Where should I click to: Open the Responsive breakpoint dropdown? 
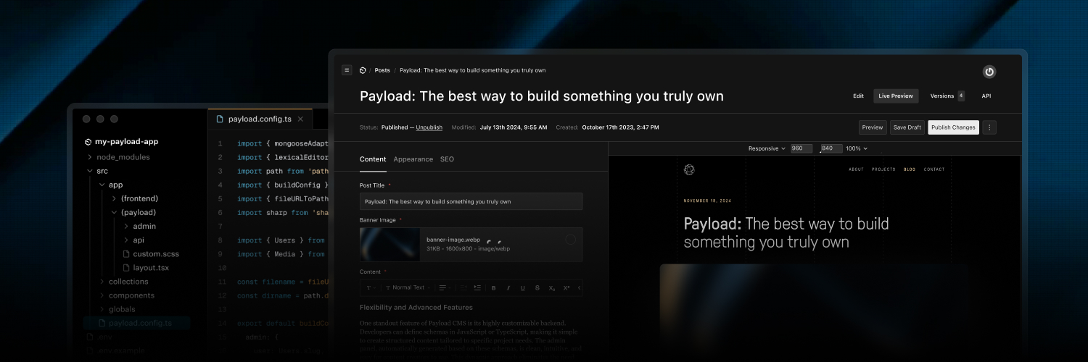pos(767,148)
